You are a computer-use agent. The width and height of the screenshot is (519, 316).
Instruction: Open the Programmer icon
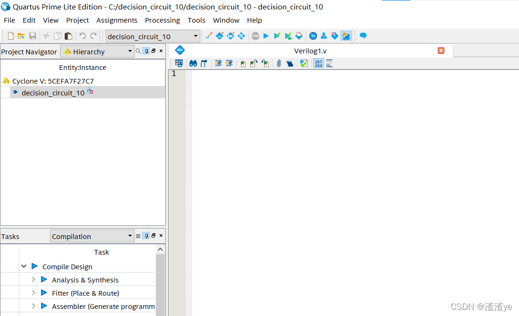(335, 36)
